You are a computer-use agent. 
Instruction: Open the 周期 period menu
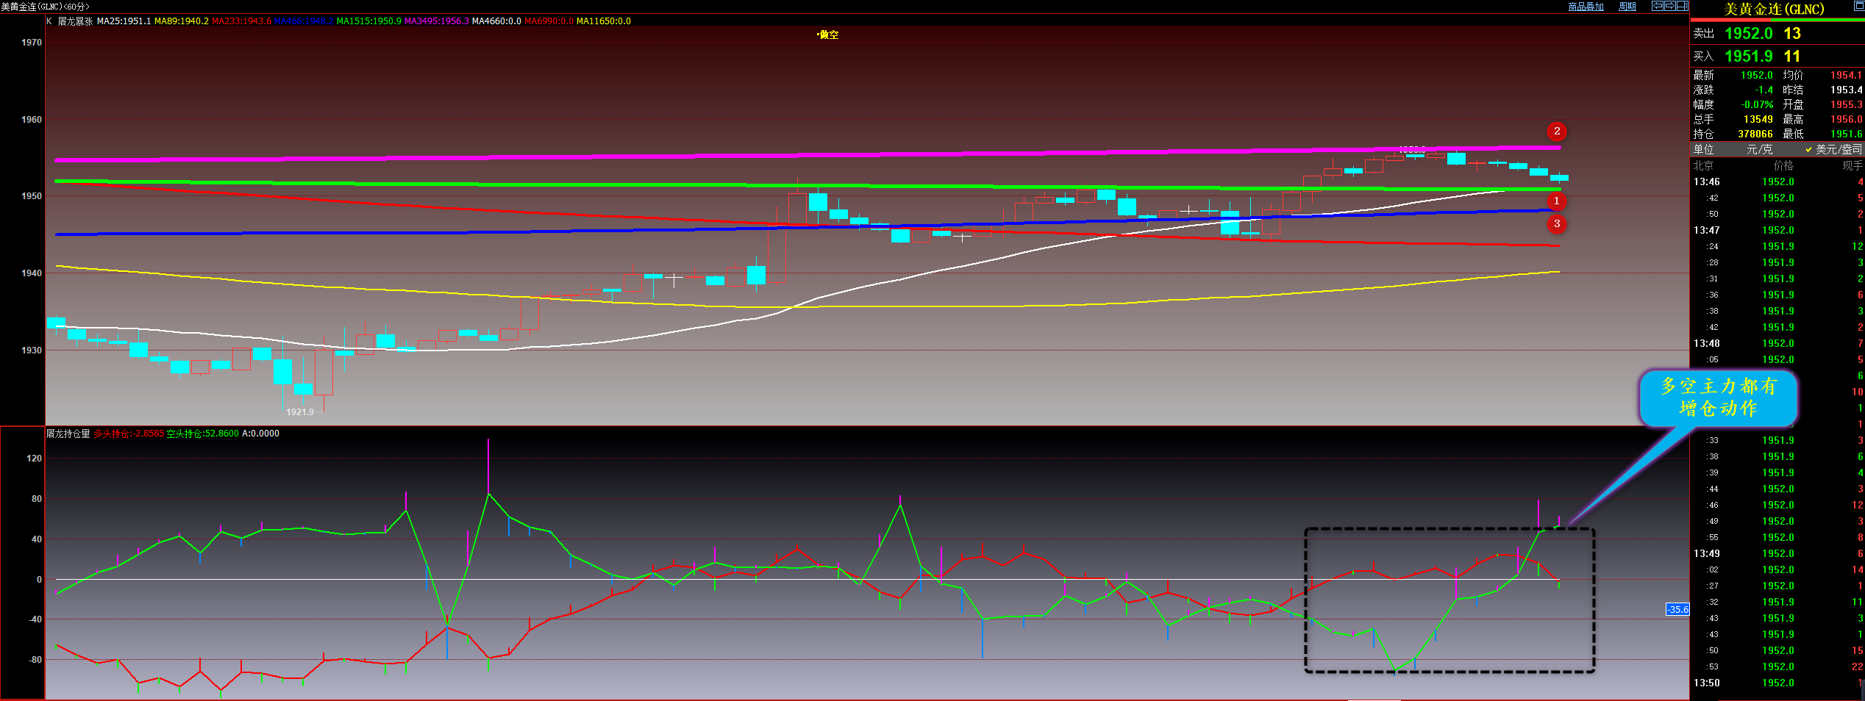point(1627,7)
